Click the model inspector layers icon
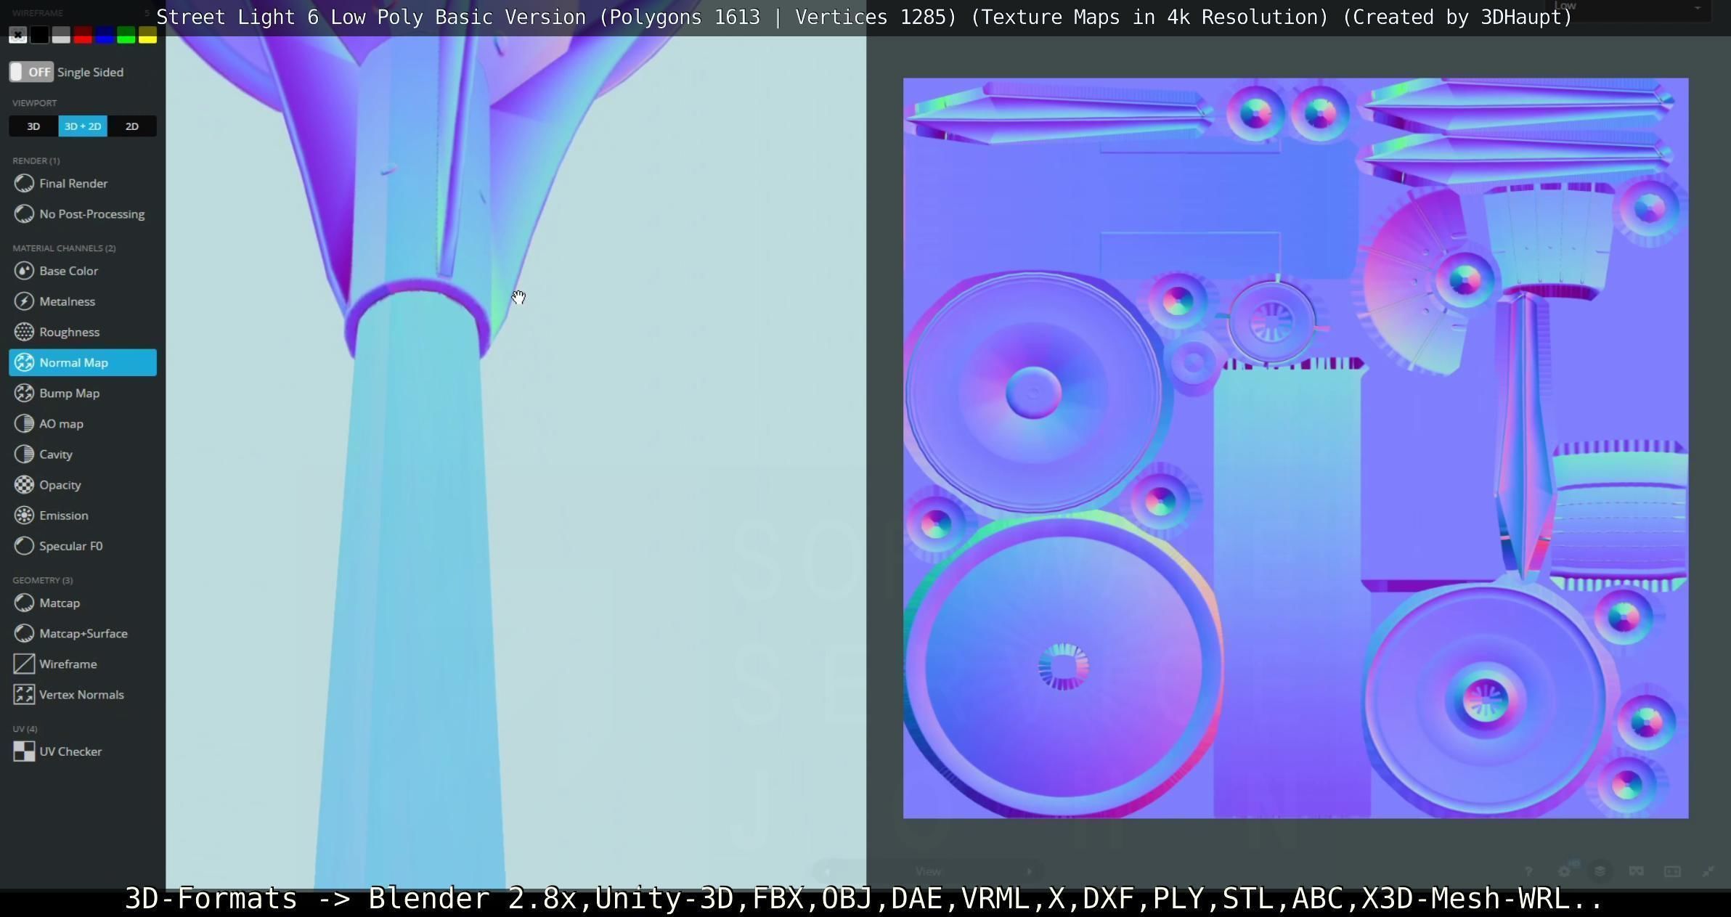The image size is (1731, 917). tap(1600, 871)
